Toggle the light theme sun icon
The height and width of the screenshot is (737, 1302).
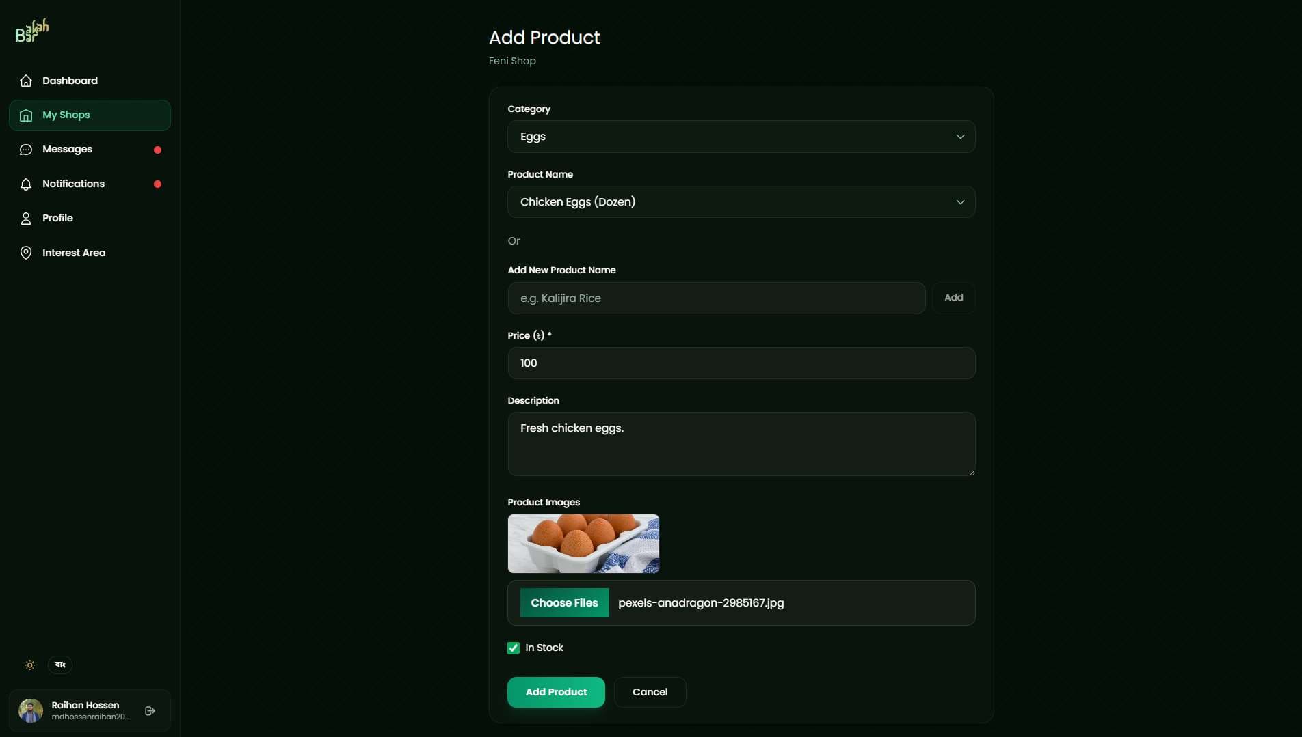point(30,665)
